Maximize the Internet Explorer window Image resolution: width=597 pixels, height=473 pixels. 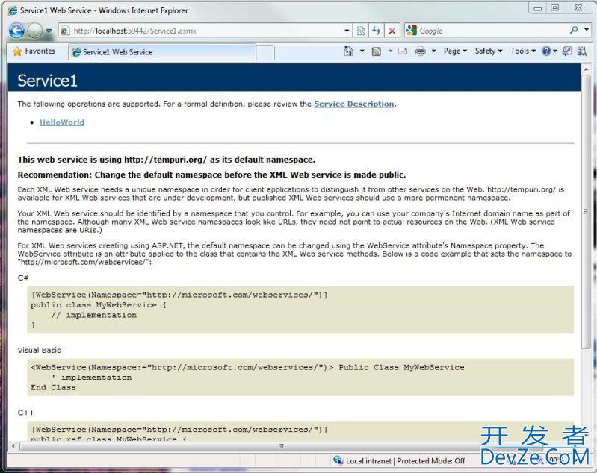554,7
